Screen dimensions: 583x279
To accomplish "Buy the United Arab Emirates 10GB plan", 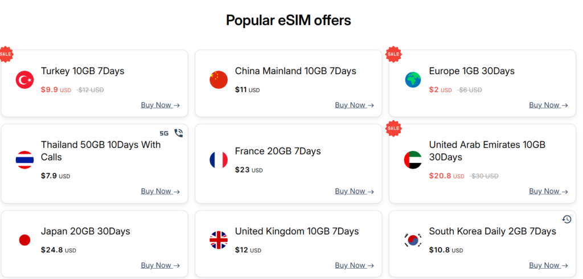I will coord(548,191).
